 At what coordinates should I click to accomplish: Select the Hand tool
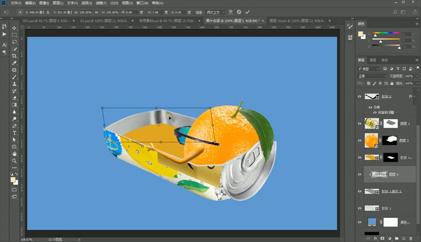click(14, 153)
